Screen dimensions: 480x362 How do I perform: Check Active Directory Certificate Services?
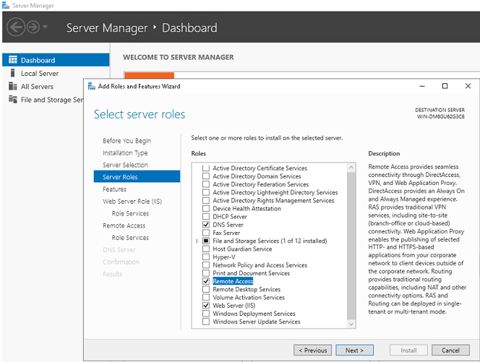(206, 168)
